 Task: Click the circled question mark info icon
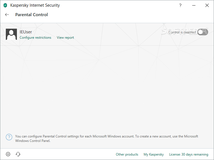pyautogui.click(x=9, y=137)
